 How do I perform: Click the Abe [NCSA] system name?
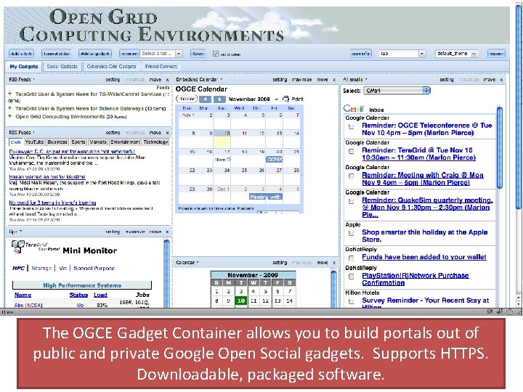(x=28, y=305)
